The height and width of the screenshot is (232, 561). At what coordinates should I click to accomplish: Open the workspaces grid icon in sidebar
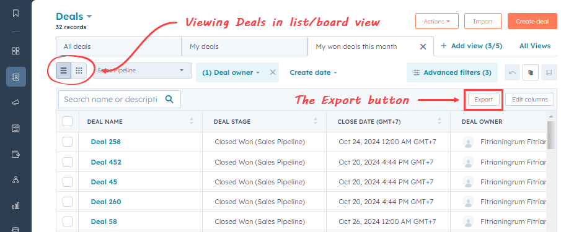click(x=15, y=51)
